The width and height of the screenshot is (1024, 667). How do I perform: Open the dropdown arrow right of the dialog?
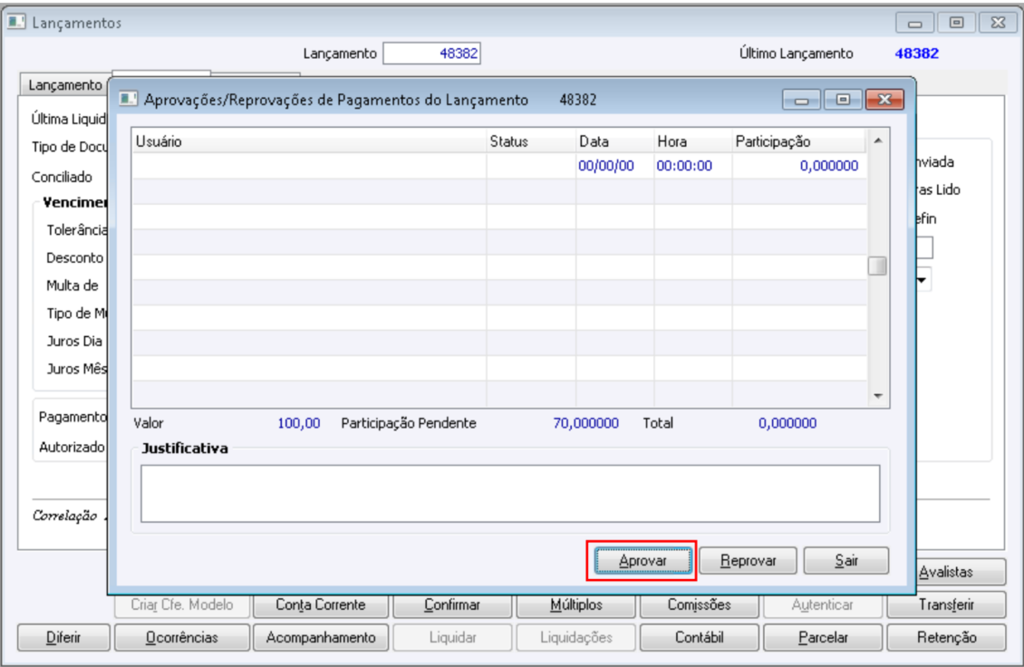point(923,280)
